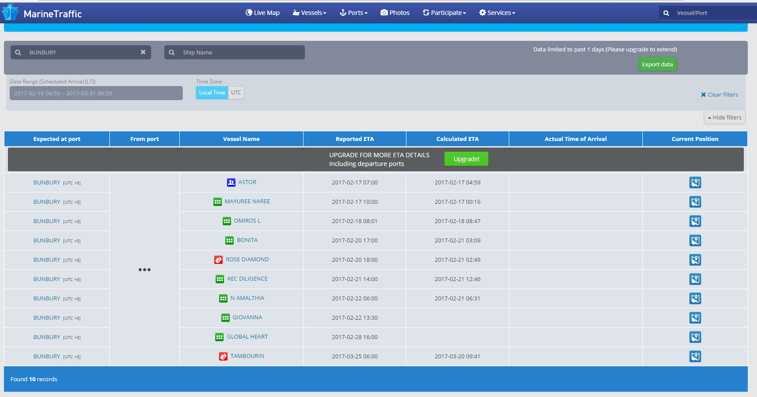The image size is (757, 397).
Task: Click the cargo icon beside GLOBAL HEART
Action: (219, 337)
